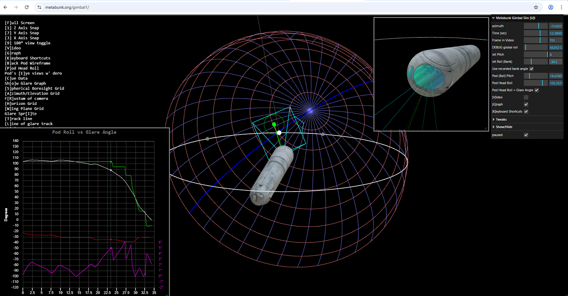Click the browser Forward arrow
Screen dimensions: 568x296
(x=16, y=7)
